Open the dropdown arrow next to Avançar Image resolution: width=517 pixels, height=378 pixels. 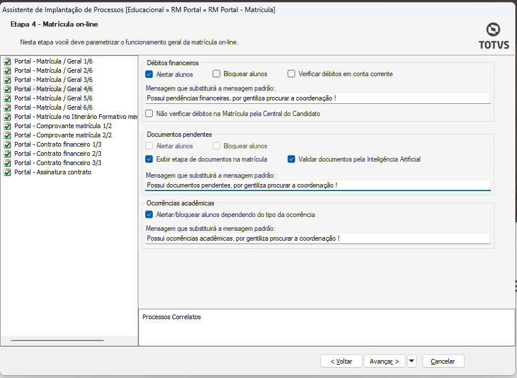[x=412, y=361]
